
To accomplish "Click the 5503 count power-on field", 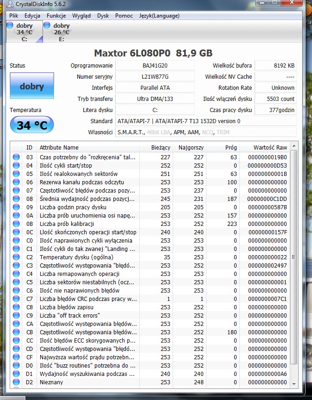I will tap(275, 99).
